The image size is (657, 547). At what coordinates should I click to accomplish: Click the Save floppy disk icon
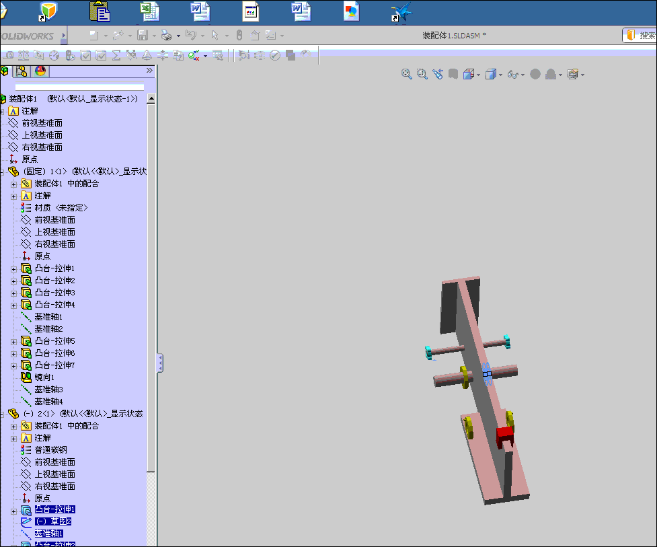point(143,35)
